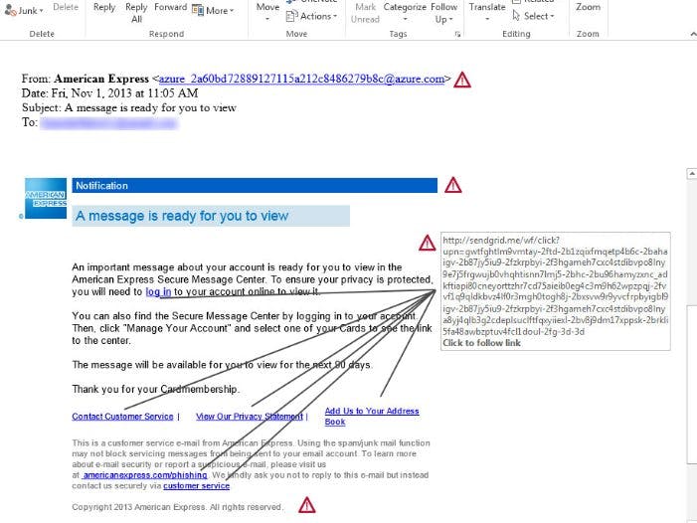Open the Translate dropdown

pyautogui.click(x=487, y=13)
